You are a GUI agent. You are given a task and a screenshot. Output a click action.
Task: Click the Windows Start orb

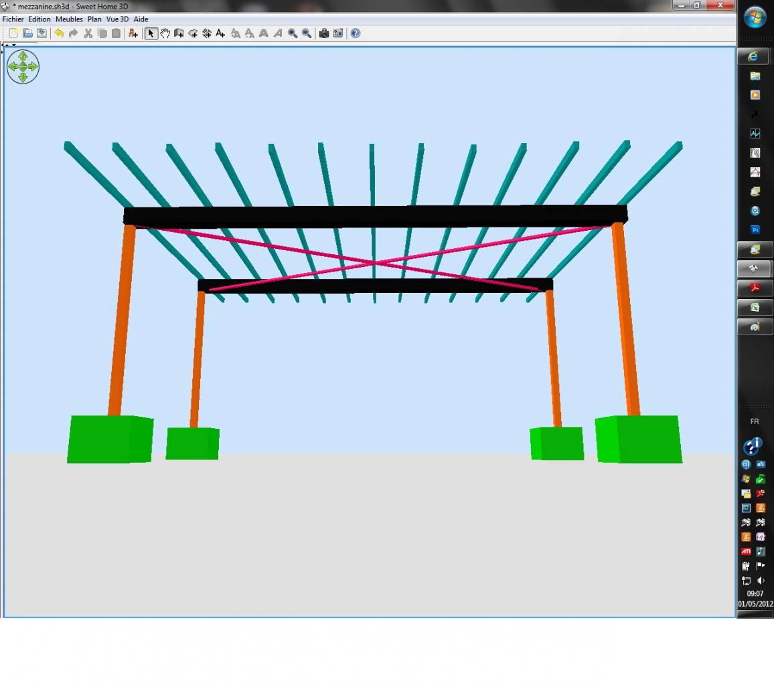(x=755, y=18)
